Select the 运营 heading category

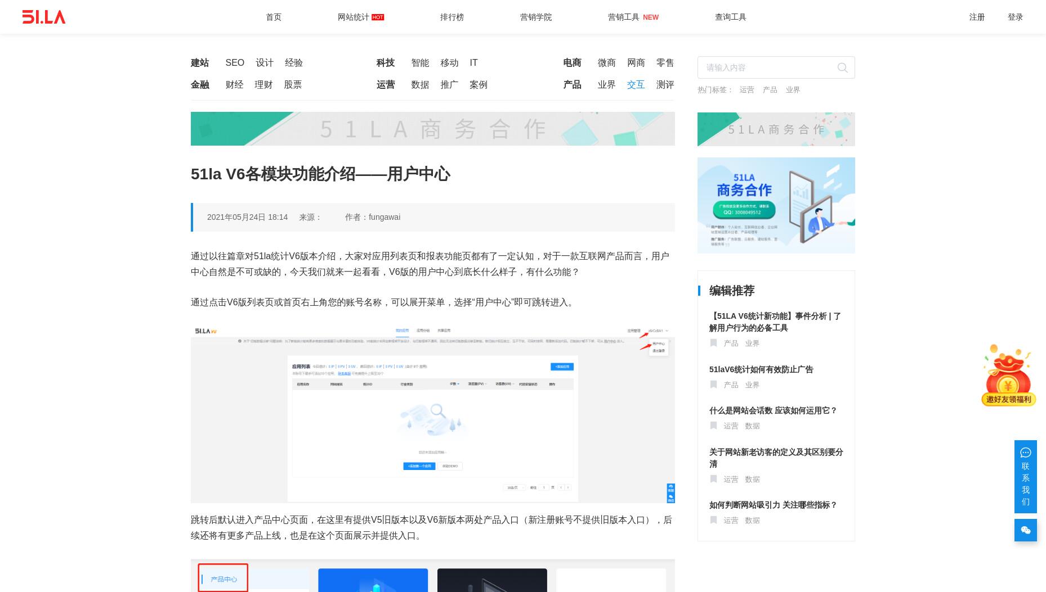point(386,85)
